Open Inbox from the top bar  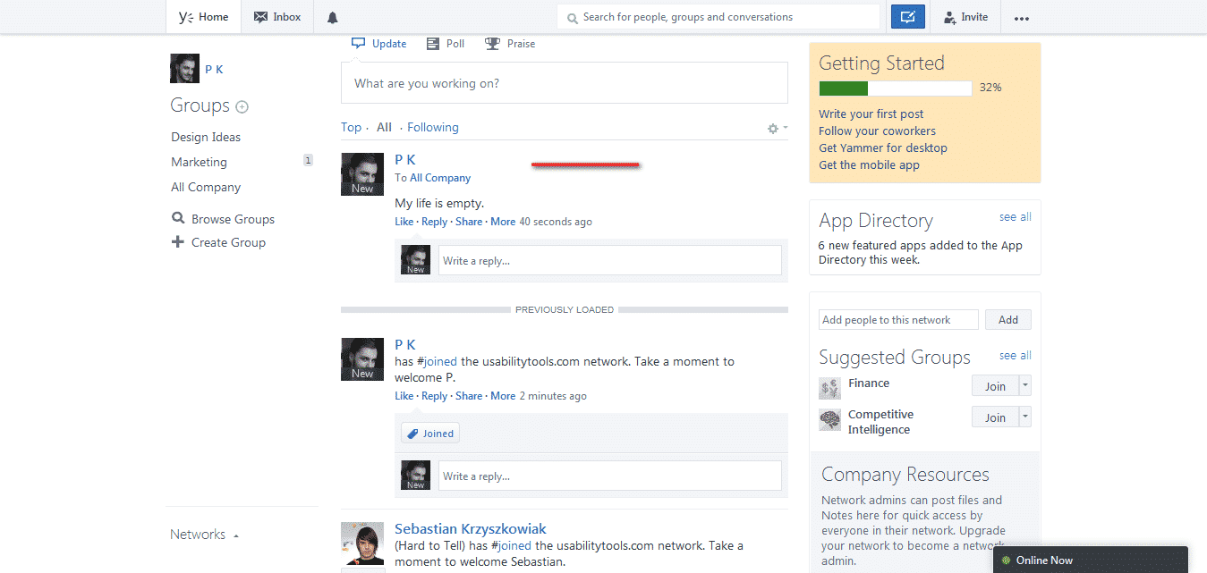[x=276, y=16]
